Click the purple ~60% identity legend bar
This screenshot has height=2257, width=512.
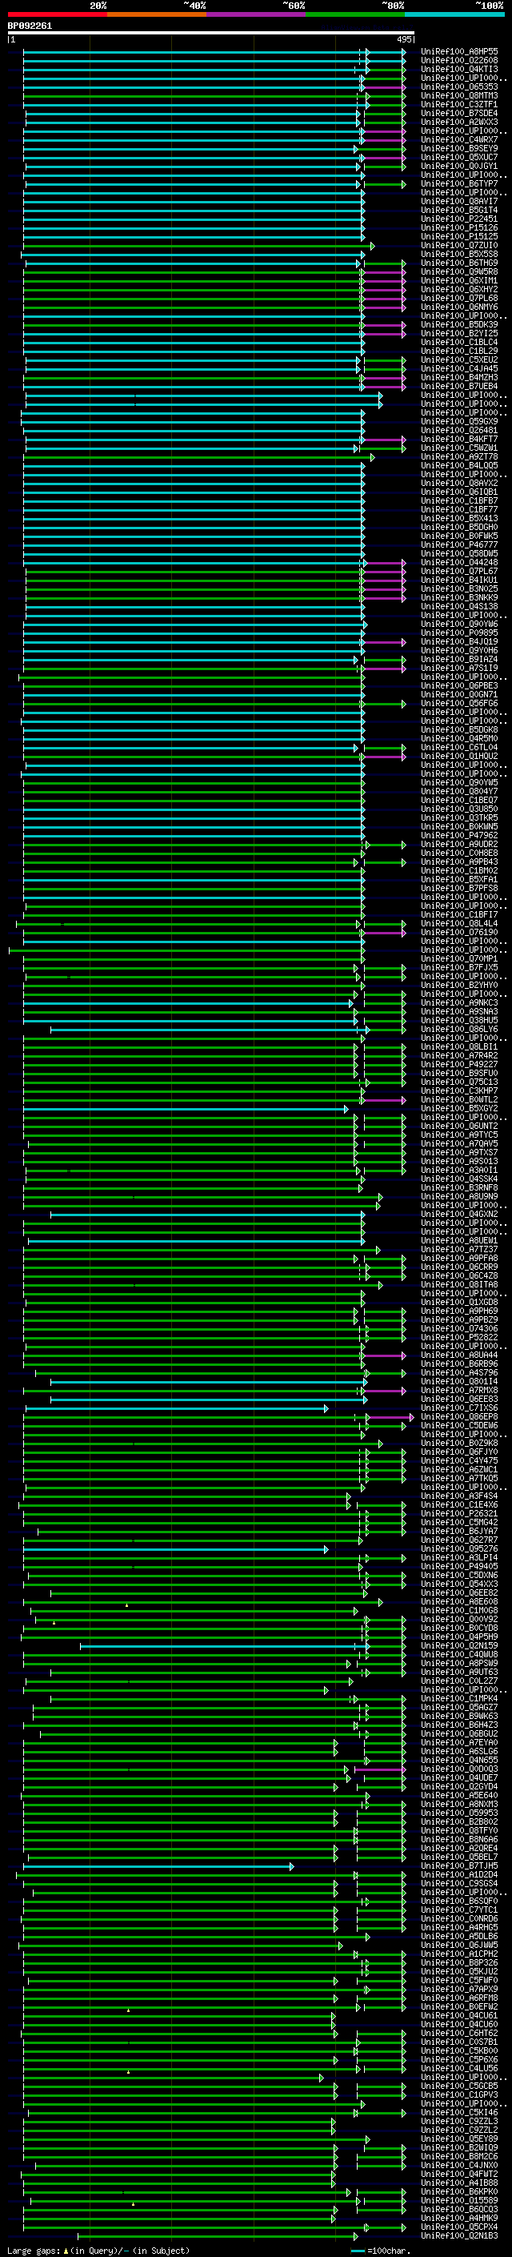click(x=257, y=14)
